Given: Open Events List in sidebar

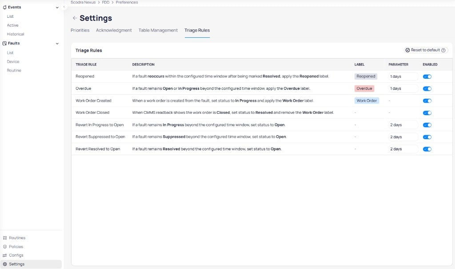Looking at the screenshot, I should click(10, 16).
